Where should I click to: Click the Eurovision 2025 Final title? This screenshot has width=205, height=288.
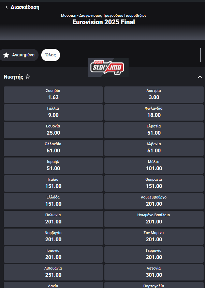pos(104,22)
